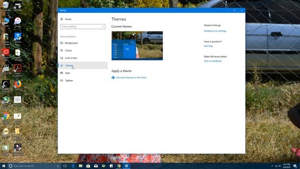Screen dimensions: 300x169
Task: Open the Action Center notifications
Action: (295, 166)
